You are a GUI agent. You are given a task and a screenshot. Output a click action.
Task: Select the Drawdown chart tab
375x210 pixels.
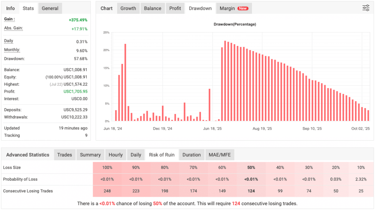(x=200, y=8)
